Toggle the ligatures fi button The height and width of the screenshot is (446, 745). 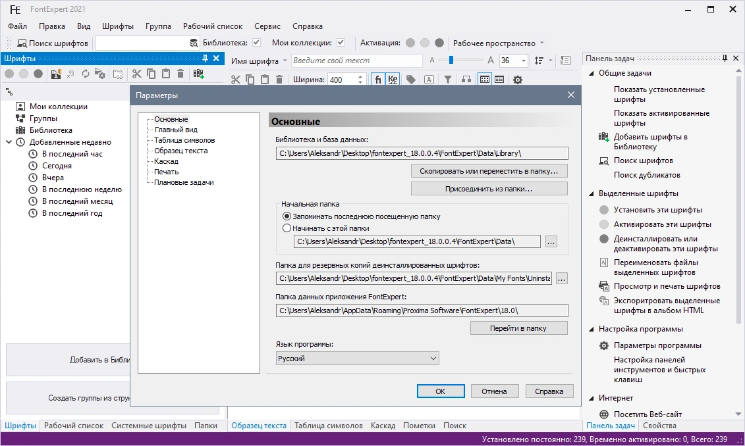pos(377,79)
